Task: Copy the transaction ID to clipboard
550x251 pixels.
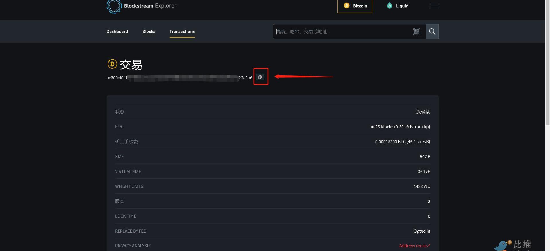Action: pos(260,77)
